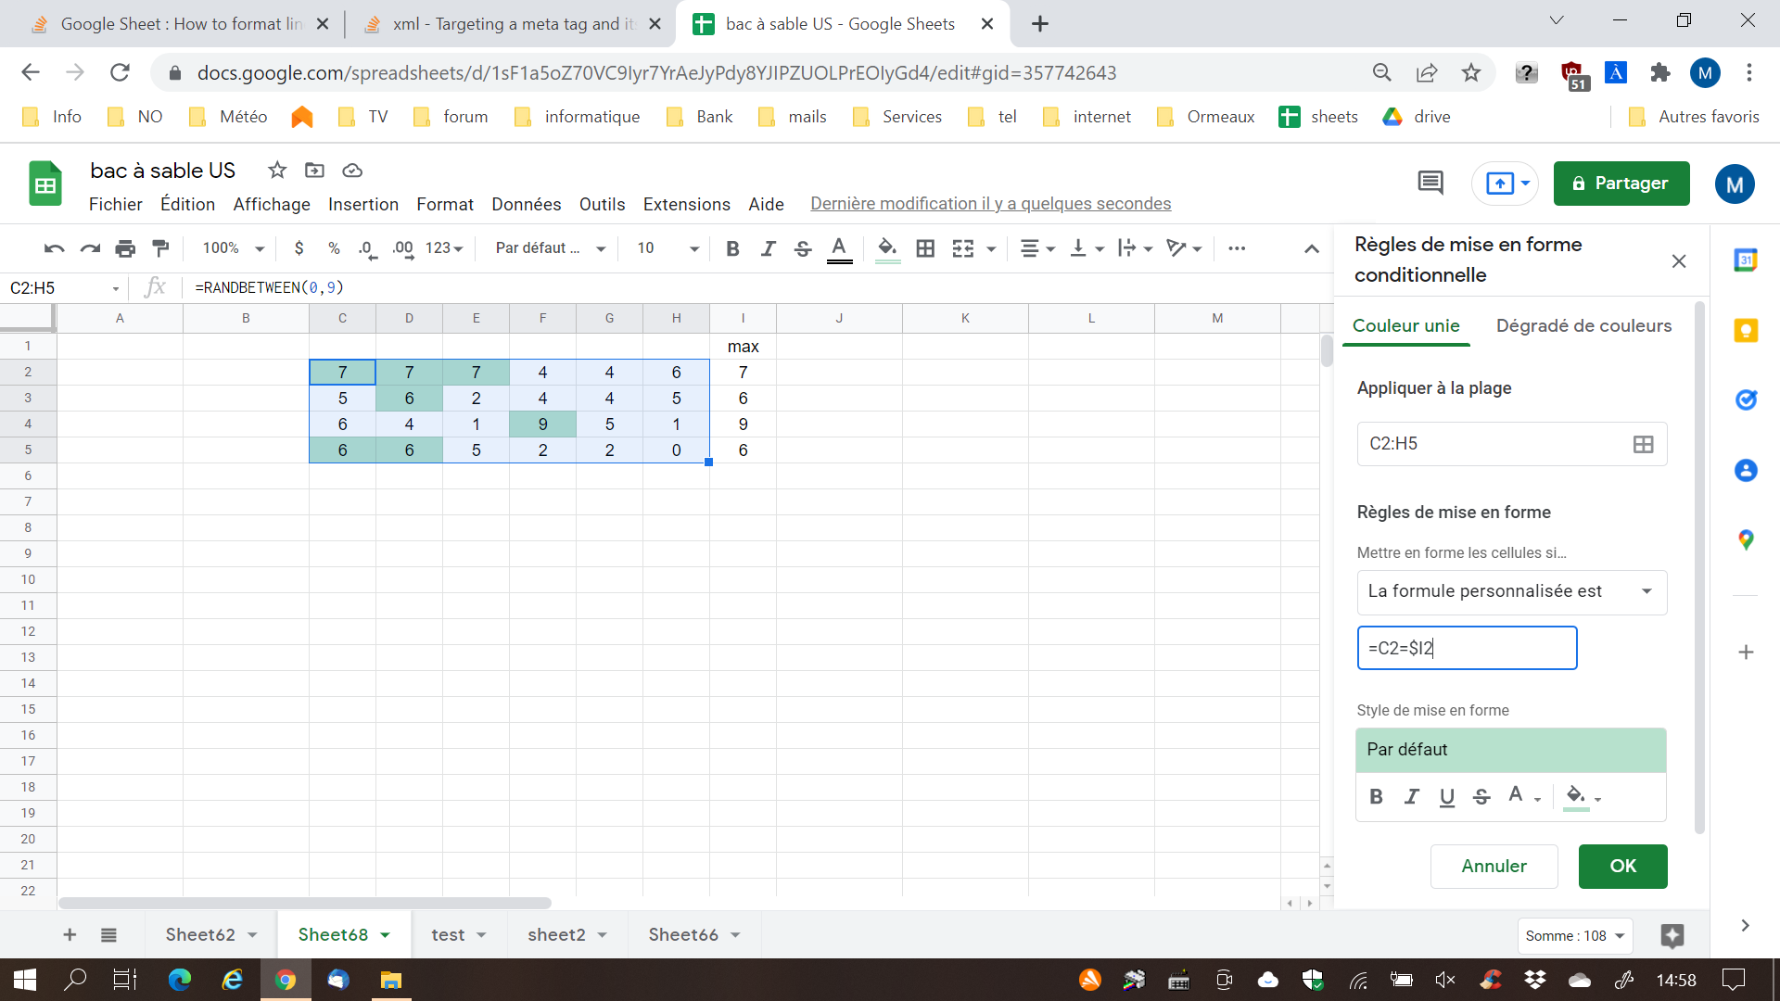This screenshot has width=1780, height=1001.
Task: Increase decimal places icon
Action: (x=403, y=248)
